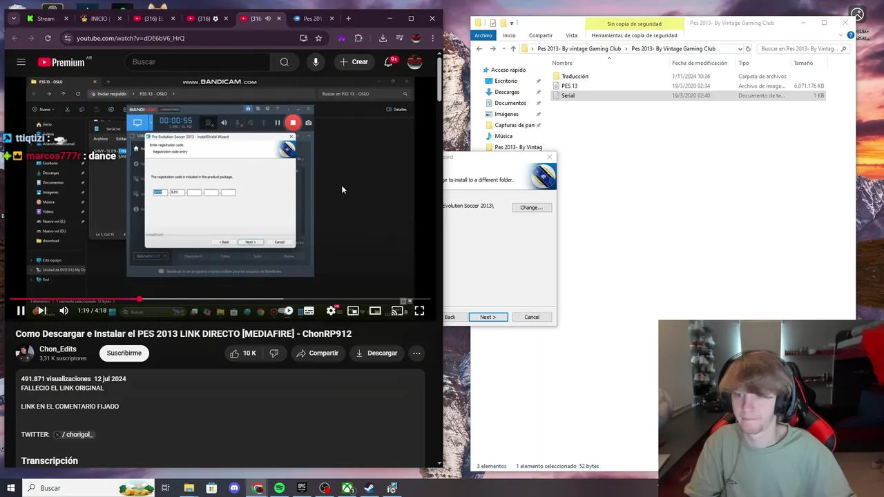Screen dimensions: 884x497
Task: Open Spotify from the taskbar
Action: pyautogui.click(x=279, y=488)
